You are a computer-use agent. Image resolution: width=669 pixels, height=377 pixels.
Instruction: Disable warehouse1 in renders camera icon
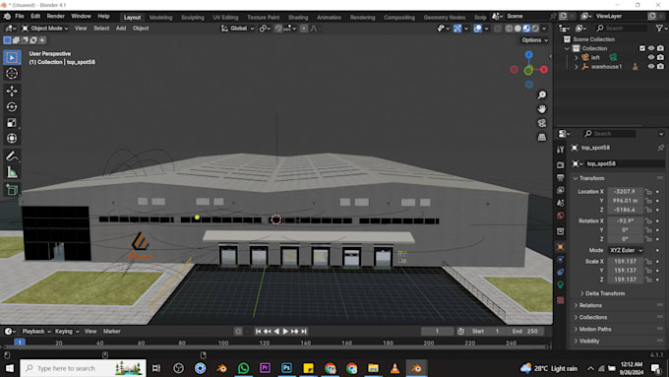(660, 67)
